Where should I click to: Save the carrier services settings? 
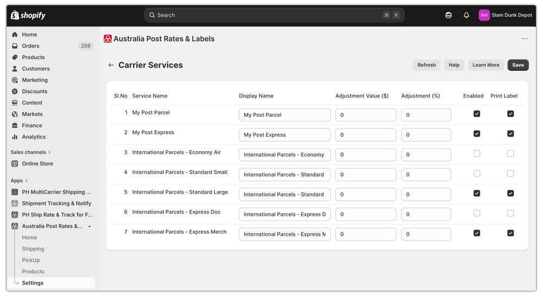click(518, 65)
